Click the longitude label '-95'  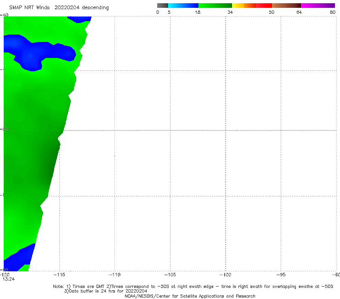pyautogui.click(x=281, y=275)
